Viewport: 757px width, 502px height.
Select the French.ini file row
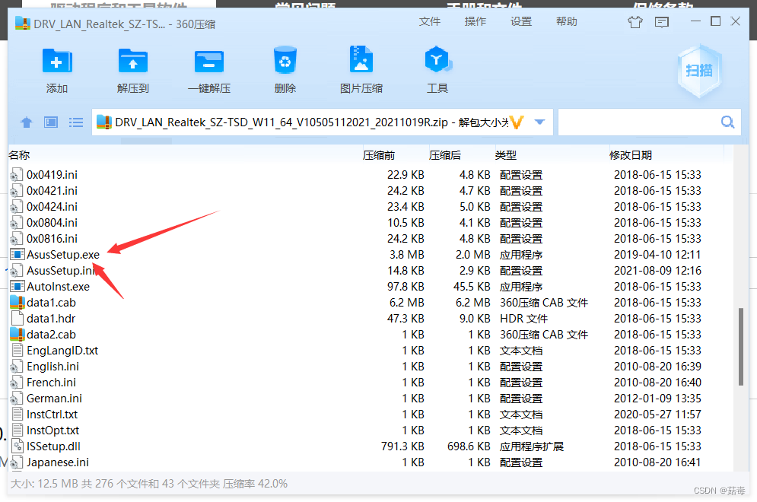[x=369, y=383]
